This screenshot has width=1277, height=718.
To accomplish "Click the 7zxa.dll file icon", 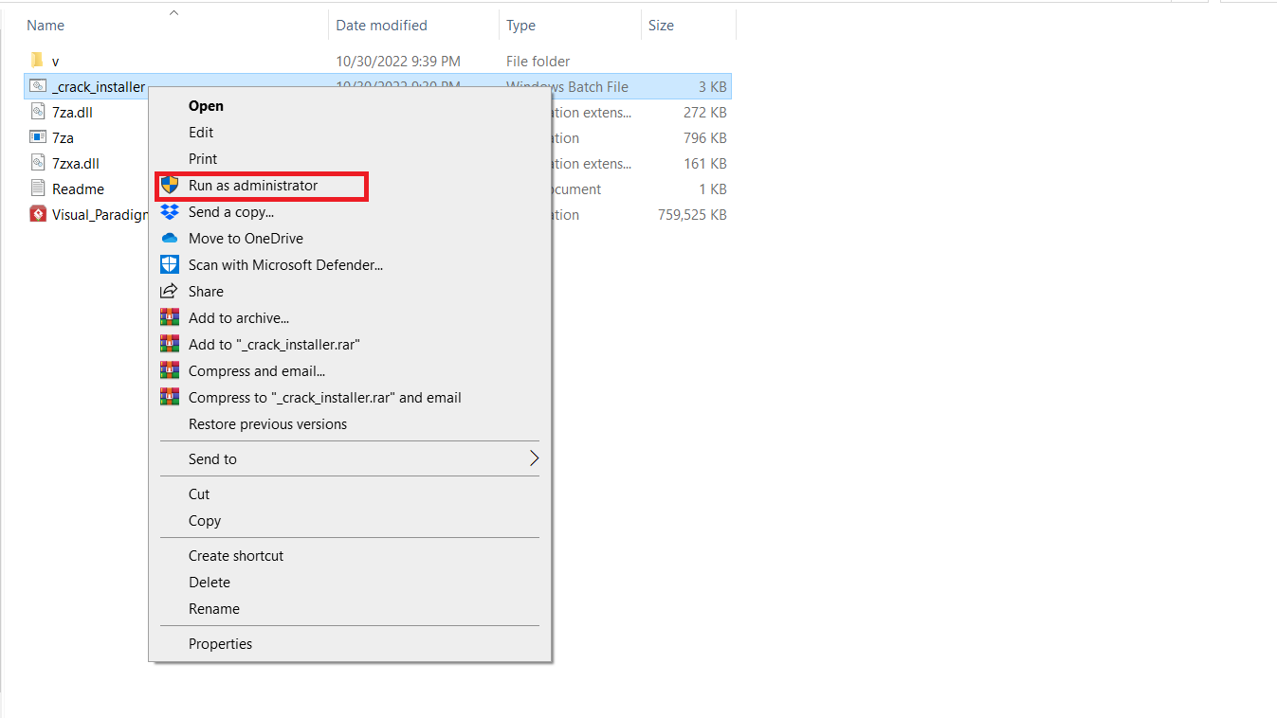I will coord(38,163).
